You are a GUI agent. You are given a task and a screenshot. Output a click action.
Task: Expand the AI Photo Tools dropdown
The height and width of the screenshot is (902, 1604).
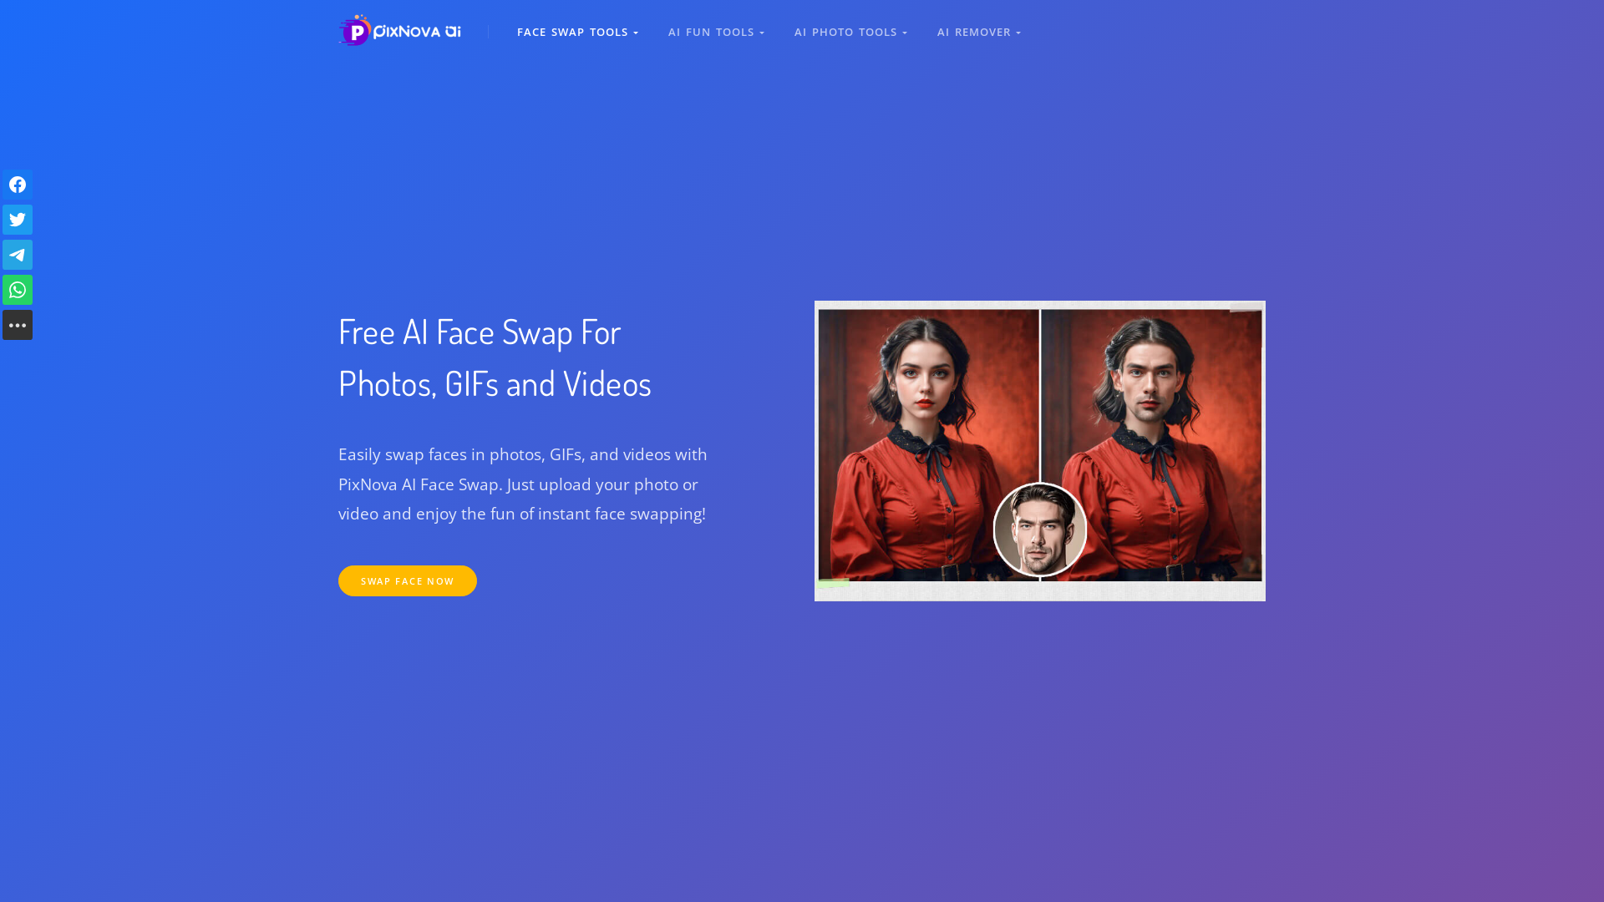pos(850,32)
